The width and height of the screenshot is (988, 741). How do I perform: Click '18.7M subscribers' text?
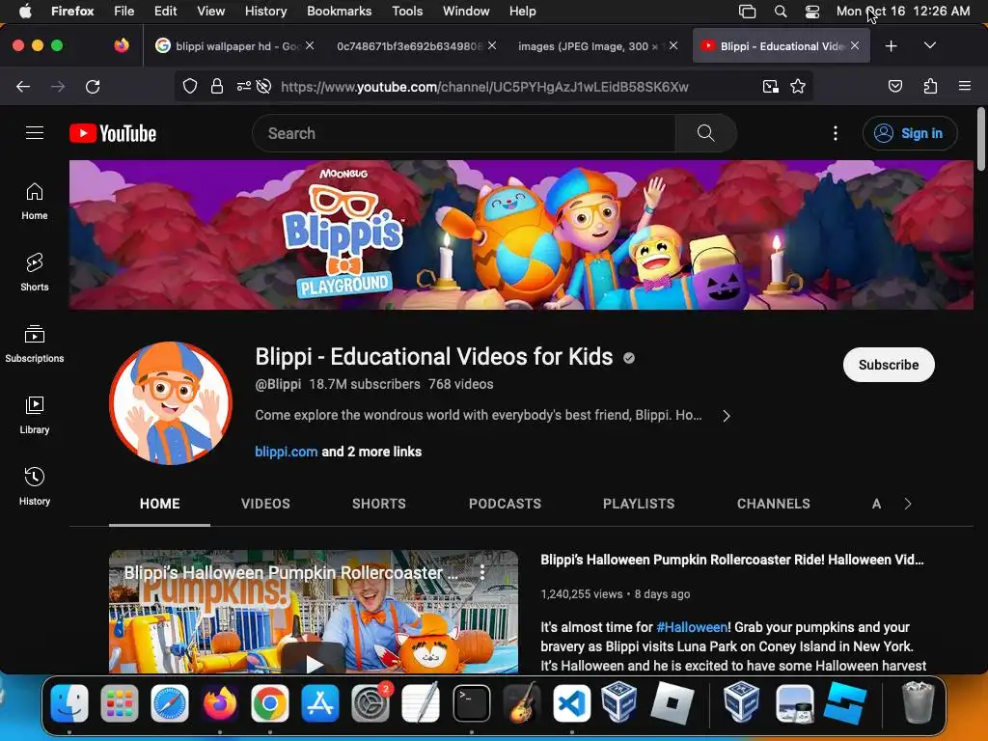pyautogui.click(x=364, y=384)
